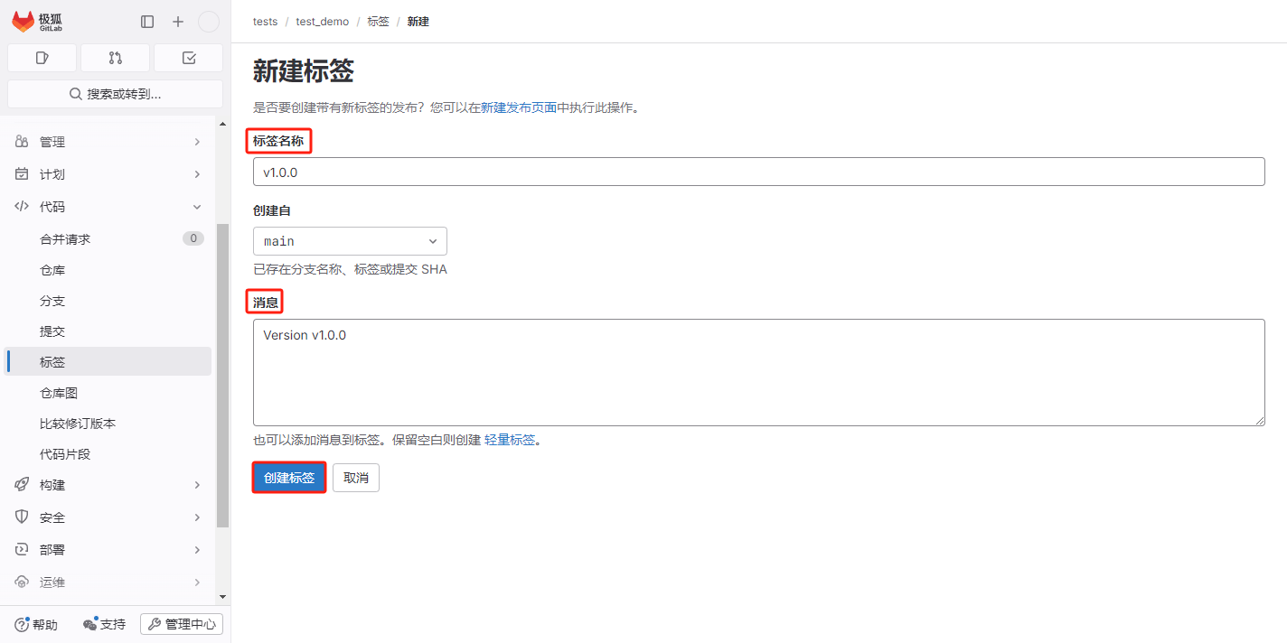
Task: Click the plus create-new icon
Action: coord(178,22)
